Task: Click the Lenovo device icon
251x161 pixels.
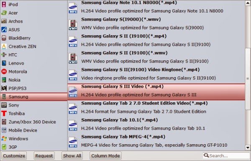Action: click(4, 63)
